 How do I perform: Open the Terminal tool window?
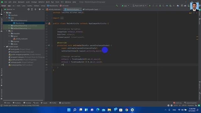(27, 103)
